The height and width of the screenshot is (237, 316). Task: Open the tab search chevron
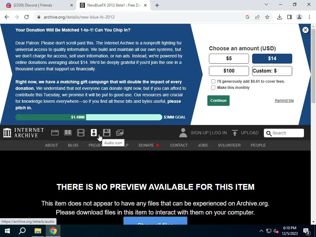click(266, 4)
